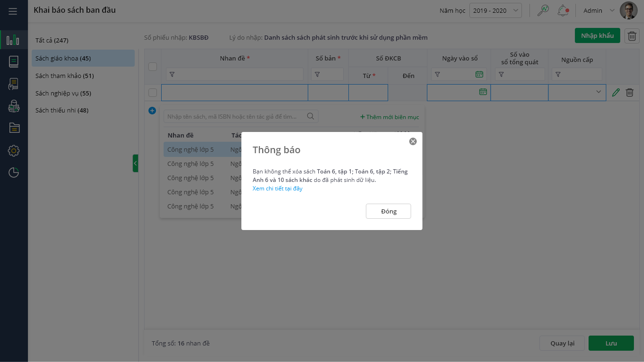The image size is (644, 362).
Task: Expand the Nguồn cấp dropdown in the row
Action: (x=598, y=92)
